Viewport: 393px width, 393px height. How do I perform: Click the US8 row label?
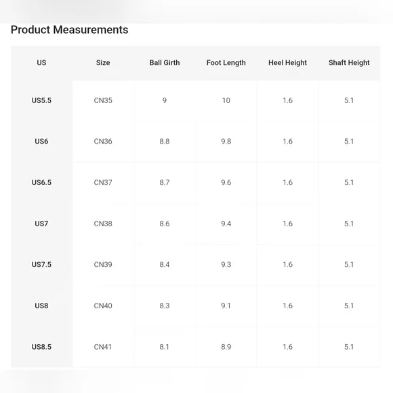tap(41, 306)
